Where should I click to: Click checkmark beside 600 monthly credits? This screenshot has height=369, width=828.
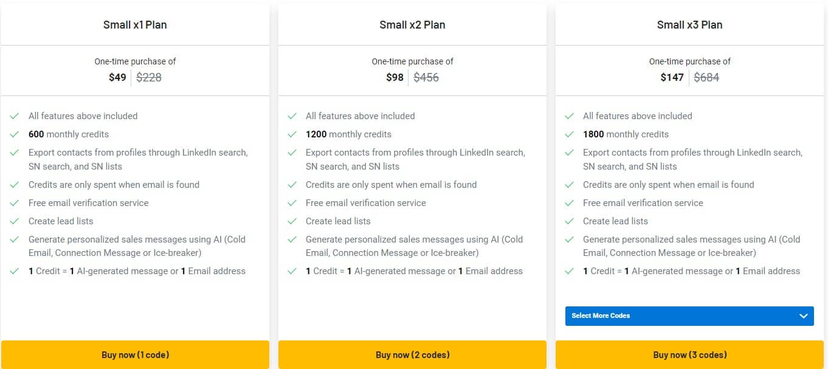click(x=15, y=134)
